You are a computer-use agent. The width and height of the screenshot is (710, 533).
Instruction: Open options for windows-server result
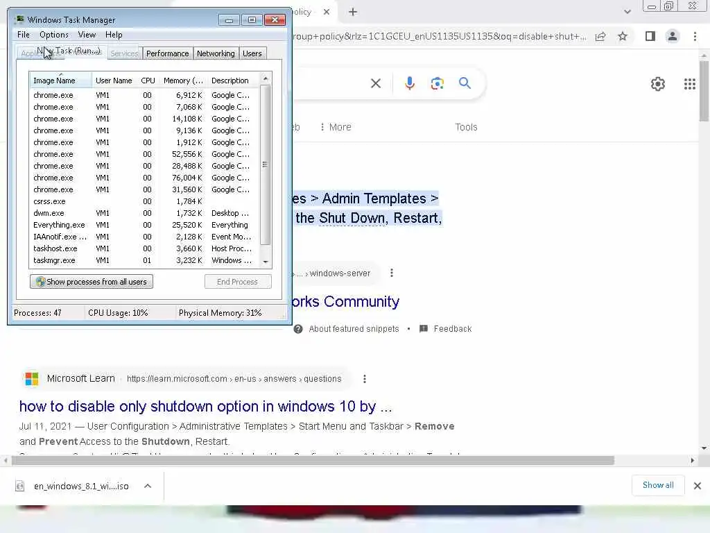point(392,273)
